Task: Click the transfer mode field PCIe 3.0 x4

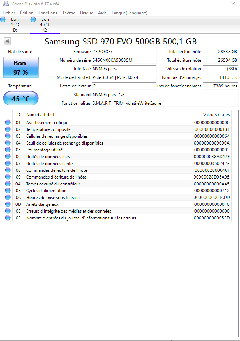Action: (124, 77)
